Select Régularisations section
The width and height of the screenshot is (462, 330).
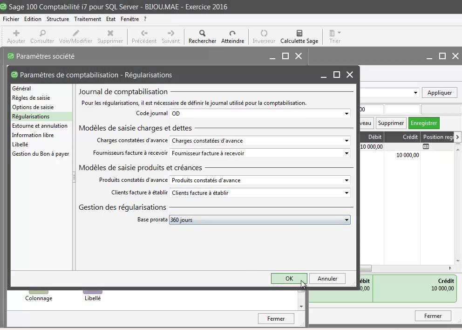[41, 117]
